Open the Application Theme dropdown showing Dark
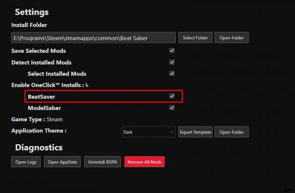This screenshot has height=193, width=295. click(148, 132)
